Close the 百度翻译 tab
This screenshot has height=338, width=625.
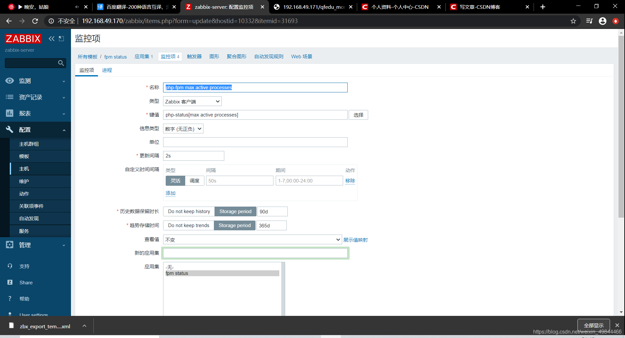click(174, 7)
